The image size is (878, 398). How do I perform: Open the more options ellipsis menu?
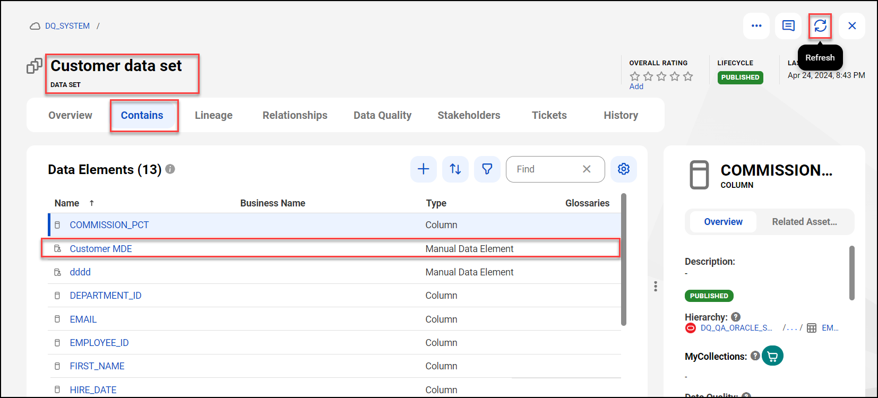pyautogui.click(x=756, y=26)
